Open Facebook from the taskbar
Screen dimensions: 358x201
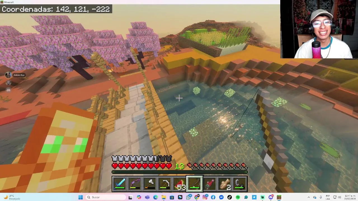pos(213,197)
